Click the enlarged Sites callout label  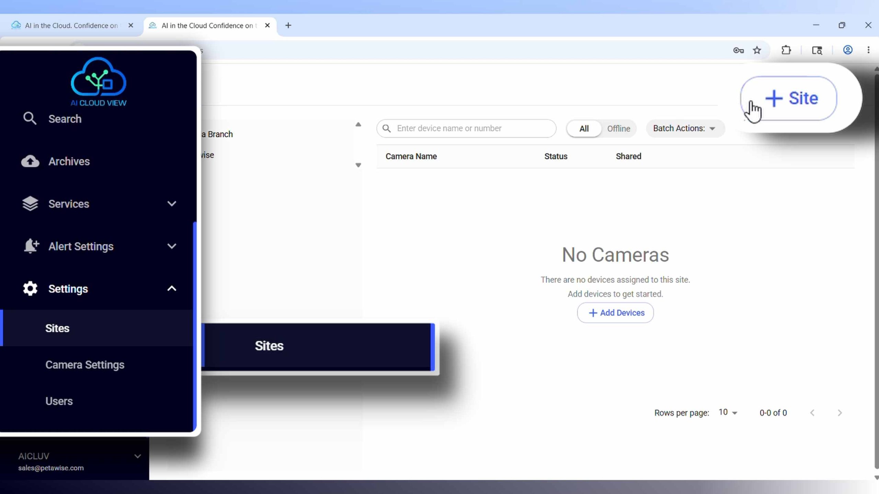[269, 346]
